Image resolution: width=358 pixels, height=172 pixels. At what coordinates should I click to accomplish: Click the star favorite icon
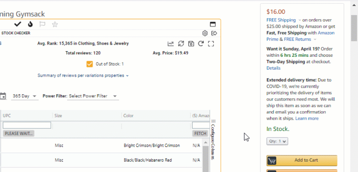[55, 24]
